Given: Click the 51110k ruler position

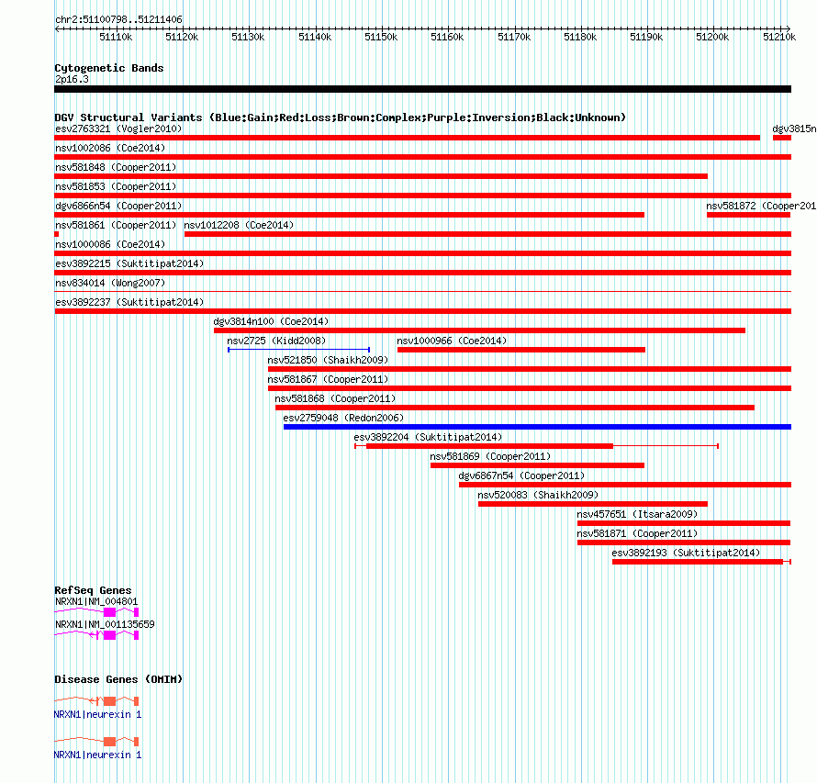Looking at the screenshot, I should pyautogui.click(x=117, y=37).
